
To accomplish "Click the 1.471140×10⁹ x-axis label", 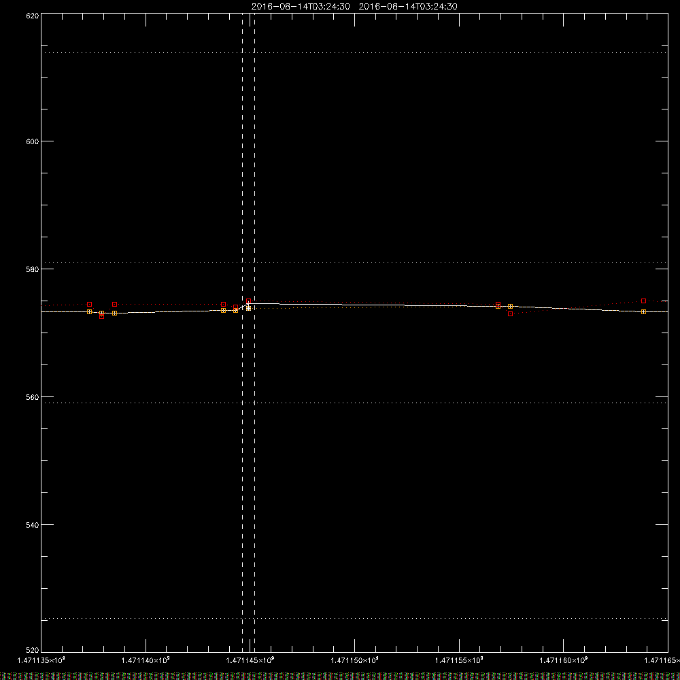I will 146,660.
